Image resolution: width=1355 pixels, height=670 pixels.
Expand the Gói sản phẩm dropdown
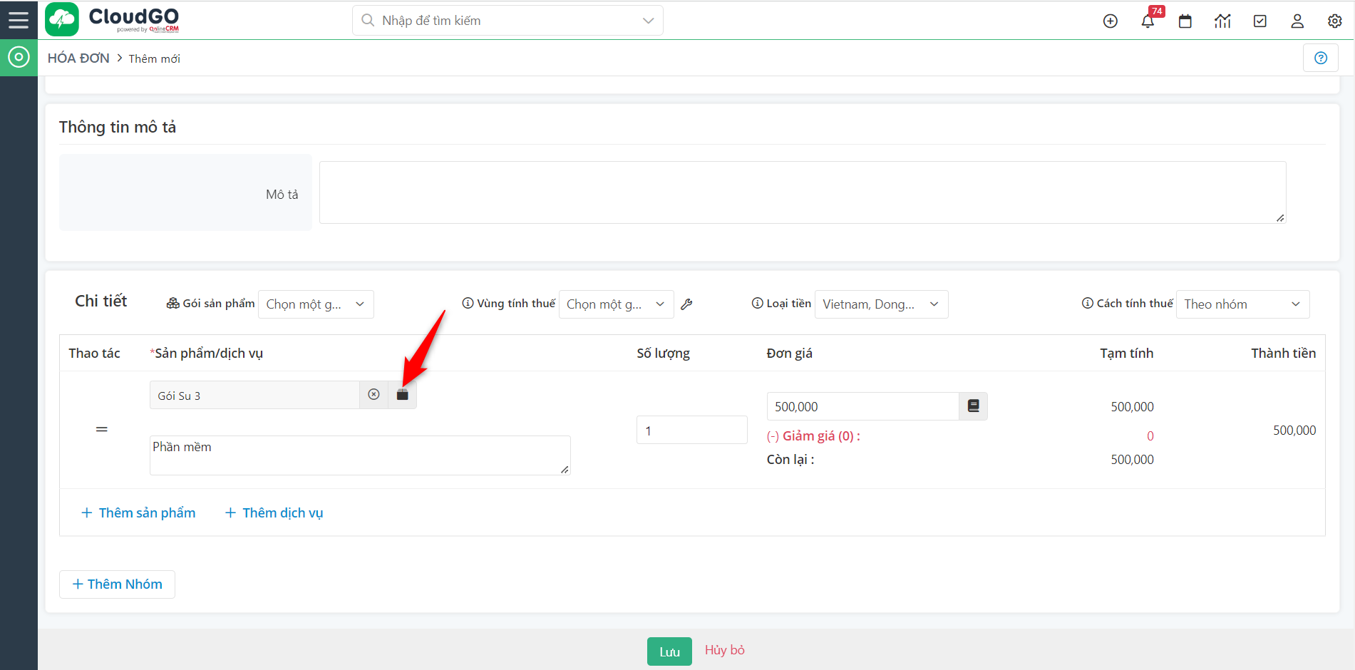[316, 304]
